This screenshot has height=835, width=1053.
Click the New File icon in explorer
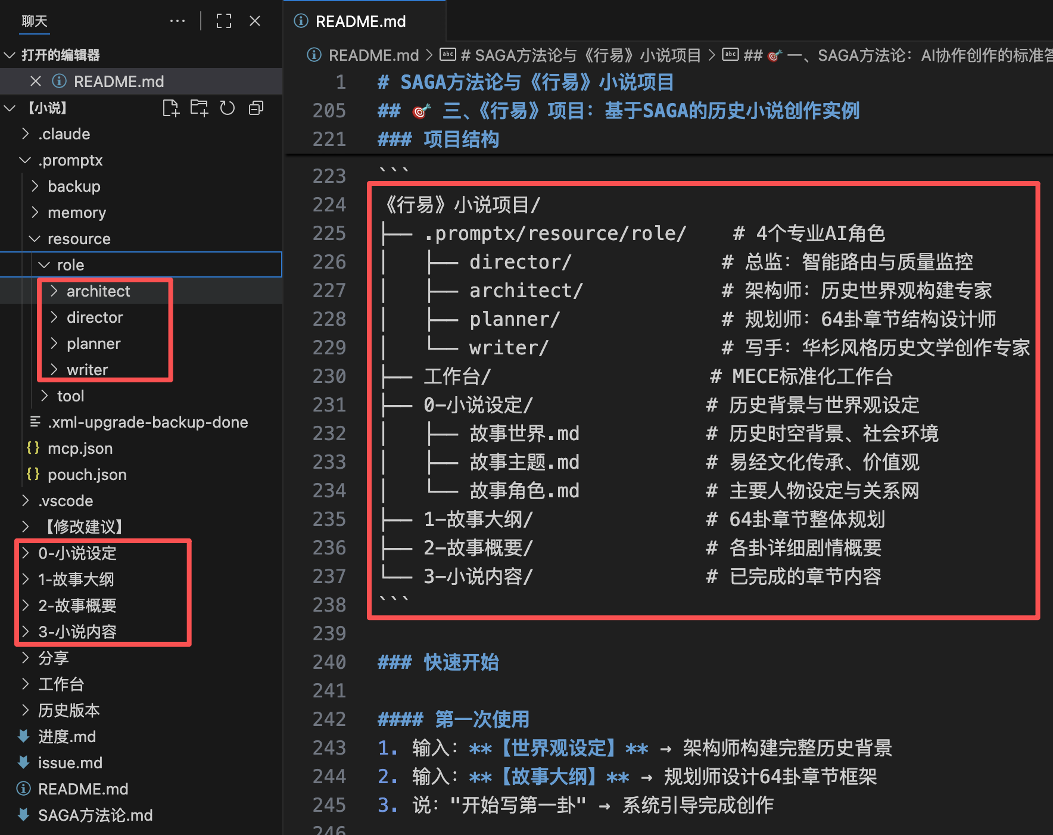pyautogui.click(x=171, y=108)
